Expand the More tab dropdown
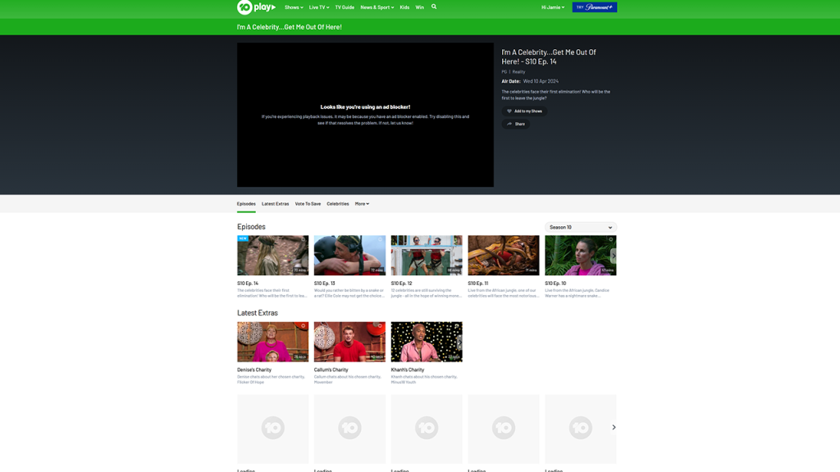 pyautogui.click(x=362, y=204)
